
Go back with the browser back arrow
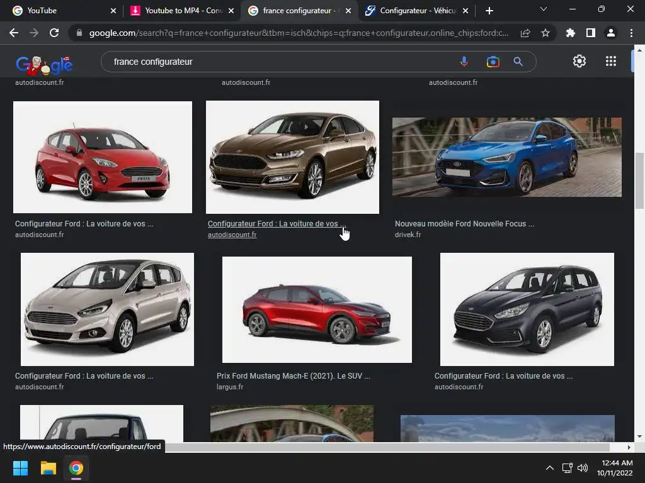tap(14, 33)
